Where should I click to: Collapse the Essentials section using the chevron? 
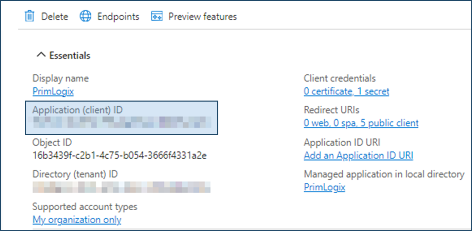pyautogui.click(x=41, y=55)
